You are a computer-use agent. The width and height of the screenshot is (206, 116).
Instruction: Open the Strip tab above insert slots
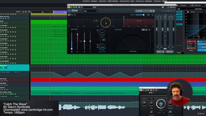pos(179,9)
